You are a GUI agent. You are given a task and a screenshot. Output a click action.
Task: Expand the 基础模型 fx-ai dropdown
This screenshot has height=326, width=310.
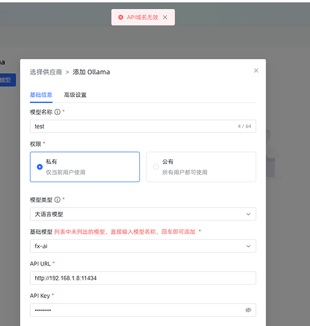[x=143, y=246]
